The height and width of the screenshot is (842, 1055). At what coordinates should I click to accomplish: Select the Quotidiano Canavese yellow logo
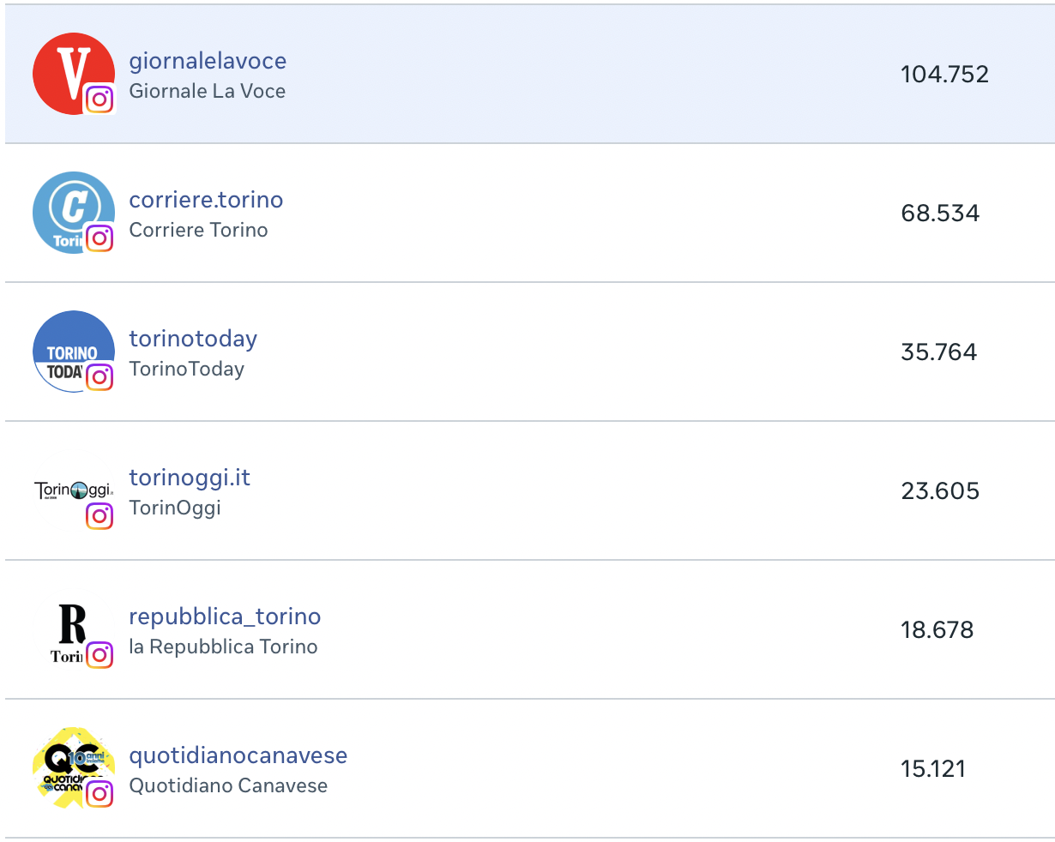coord(73,768)
